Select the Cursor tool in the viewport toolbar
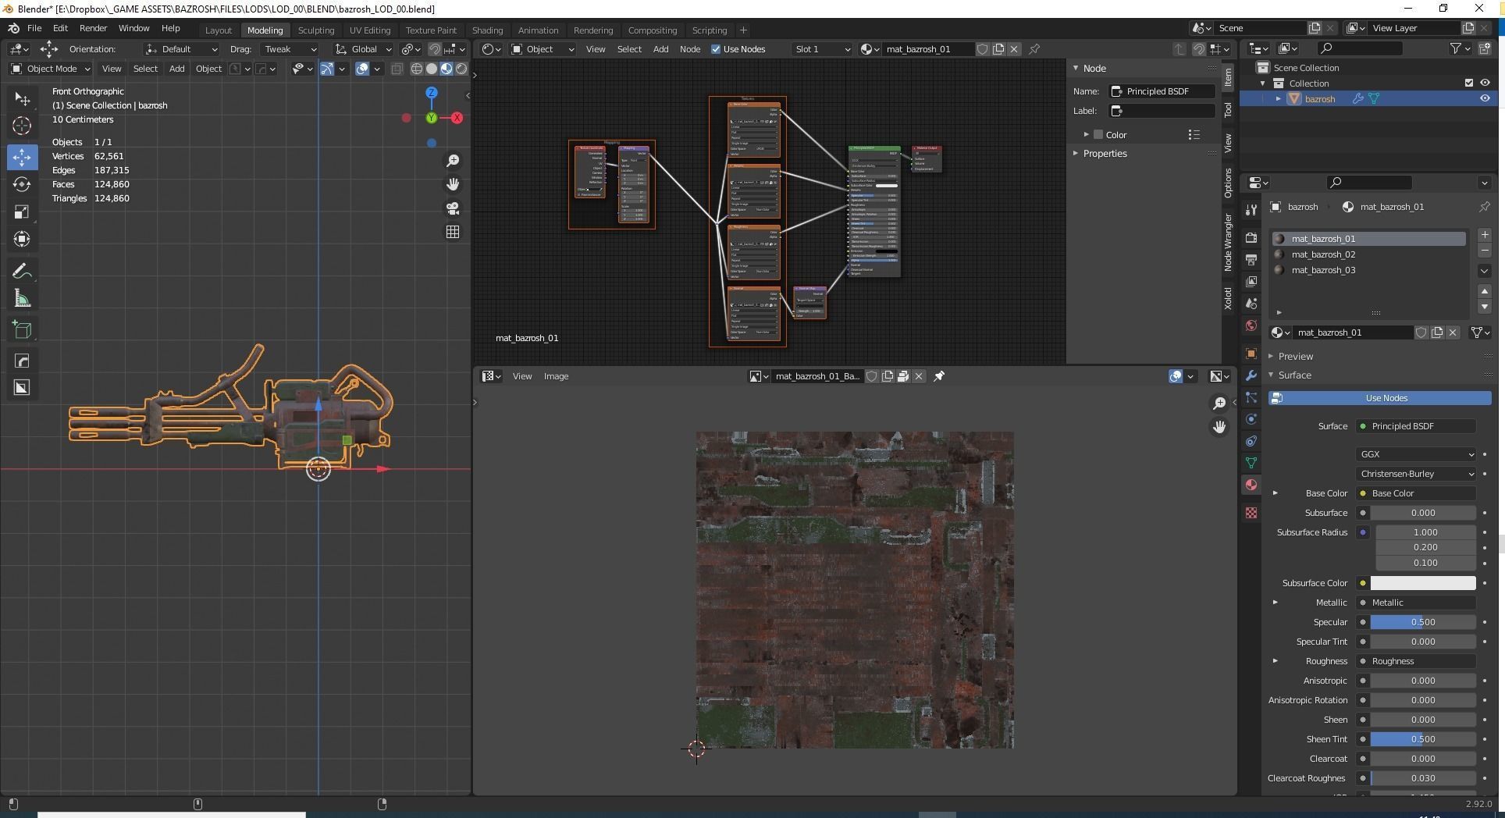The width and height of the screenshot is (1505, 818). click(x=22, y=126)
